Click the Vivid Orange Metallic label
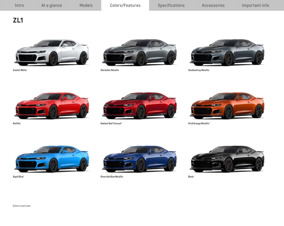The height and width of the screenshot is (226, 284). [199, 123]
